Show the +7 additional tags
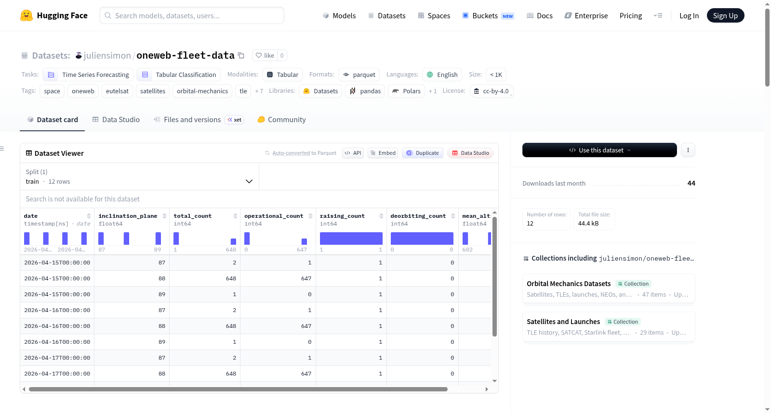The height and width of the screenshot is (414, 771). (259, 91)
